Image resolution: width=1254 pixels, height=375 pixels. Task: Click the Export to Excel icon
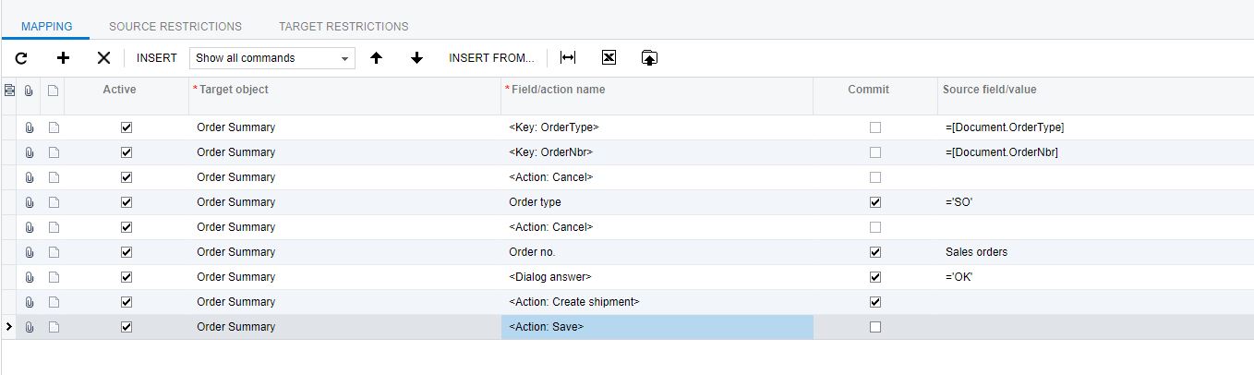coord(609,57)
